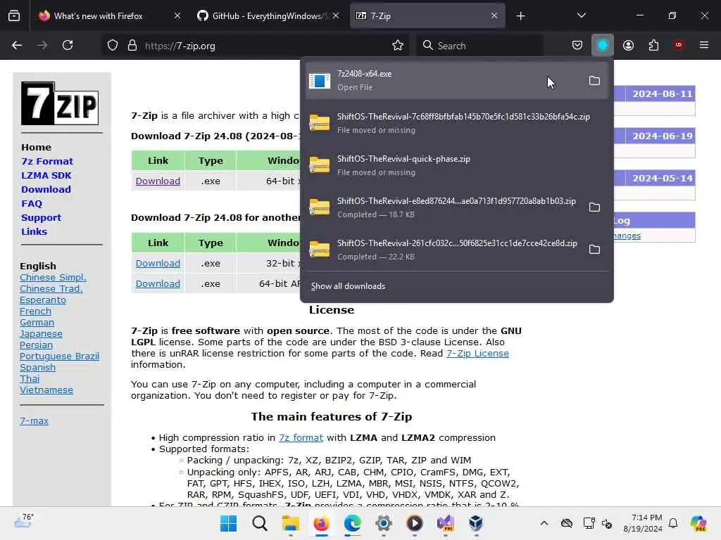
Task: Open the 7-Zip License link
Action: [477, 353]
